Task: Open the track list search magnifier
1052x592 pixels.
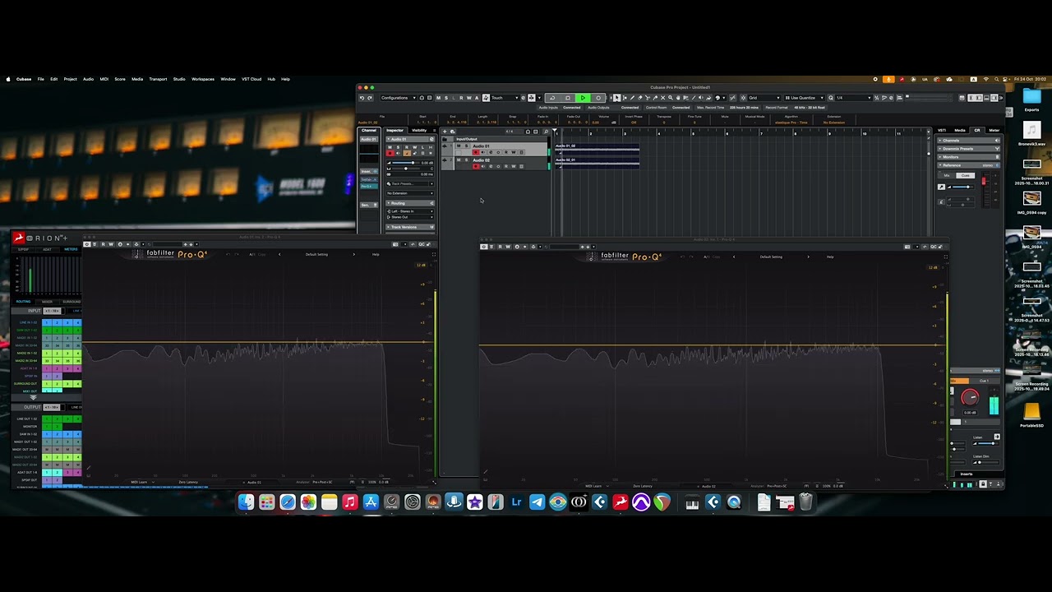Action: (546, 132)
